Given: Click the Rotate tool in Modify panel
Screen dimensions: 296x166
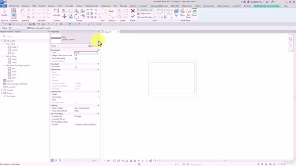Looking at the screenshot, I should (76, 17).
